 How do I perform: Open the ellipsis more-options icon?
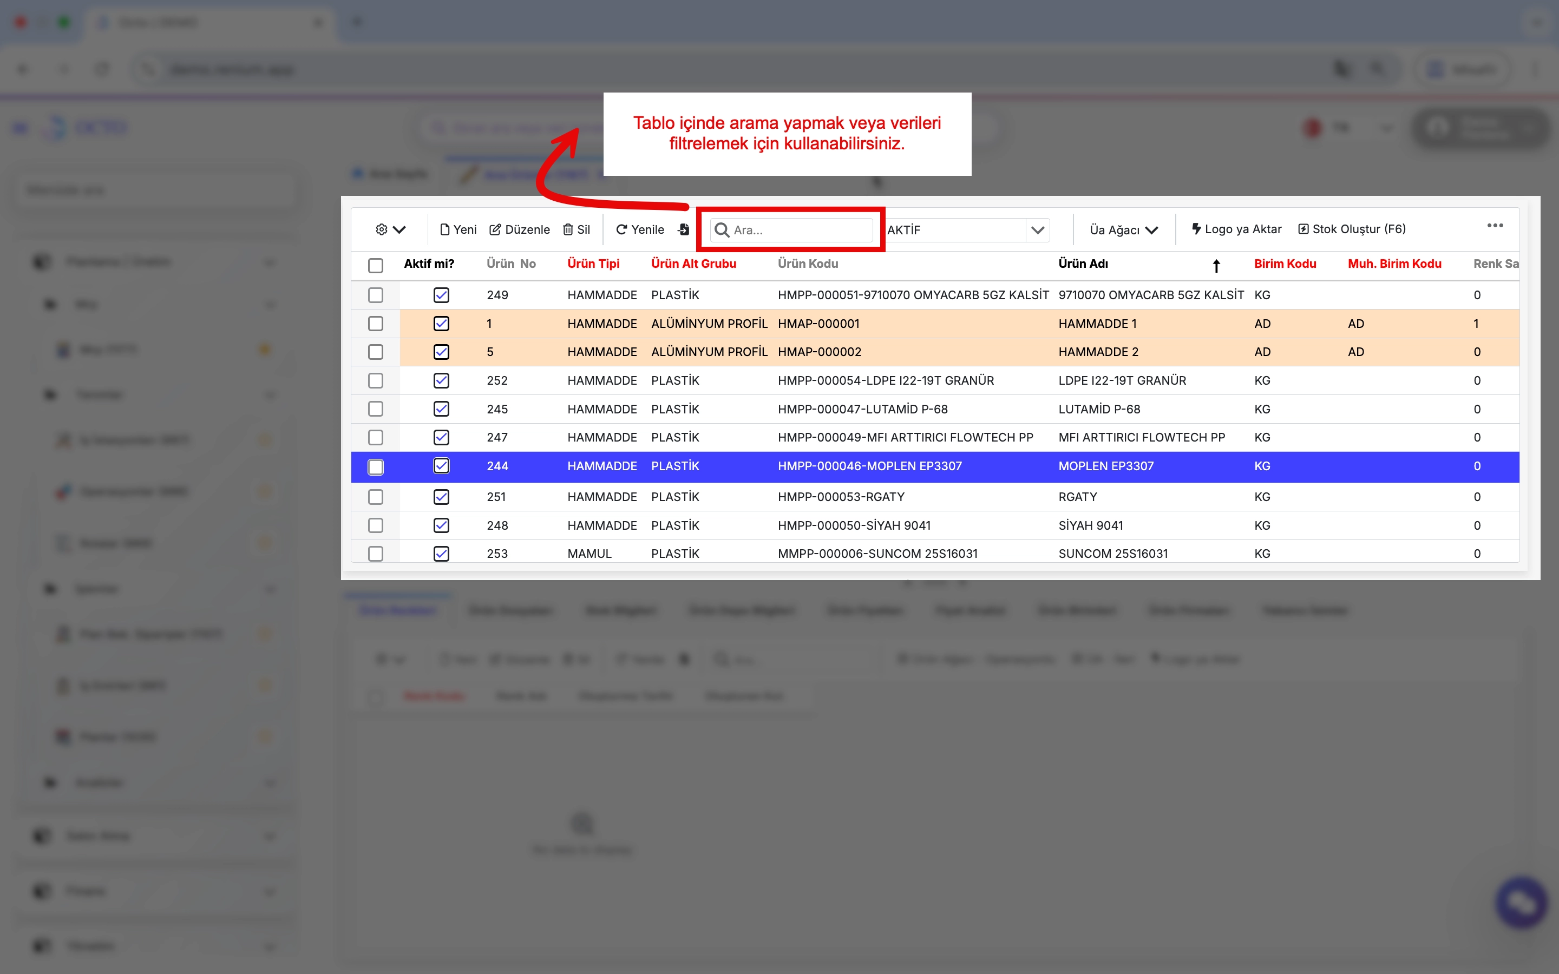(x=1496, y=226)
